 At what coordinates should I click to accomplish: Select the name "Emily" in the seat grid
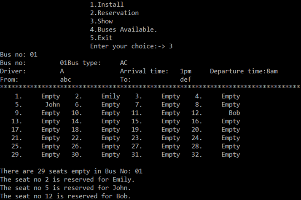click(x=110, y=96)
